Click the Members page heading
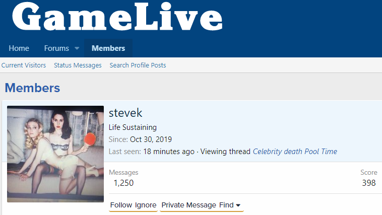The image size is (382, 215). tap(32, 89)
